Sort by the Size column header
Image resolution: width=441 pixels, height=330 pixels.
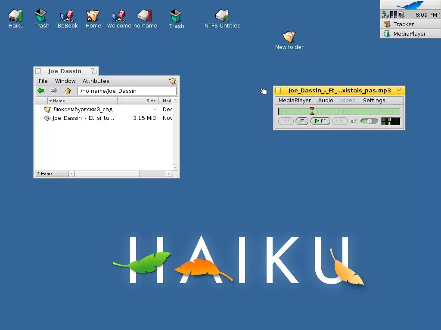pyautogui.click(x=138, y=101)
